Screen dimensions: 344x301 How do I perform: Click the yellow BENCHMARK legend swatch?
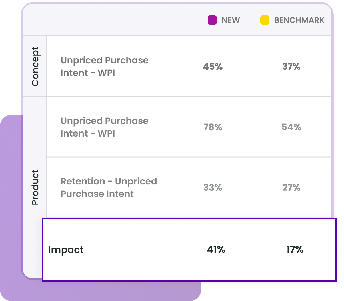point(265,20)
